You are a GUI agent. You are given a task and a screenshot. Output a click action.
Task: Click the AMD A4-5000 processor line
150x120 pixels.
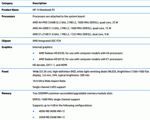(x=72, y=28)
